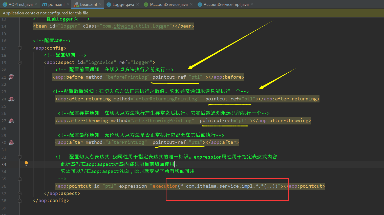Click afterThrowingPrintLog method value
Screen dimensions: 384x215
point(162,121)
